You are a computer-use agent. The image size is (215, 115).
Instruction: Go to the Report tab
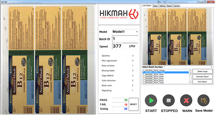(169, 6)
